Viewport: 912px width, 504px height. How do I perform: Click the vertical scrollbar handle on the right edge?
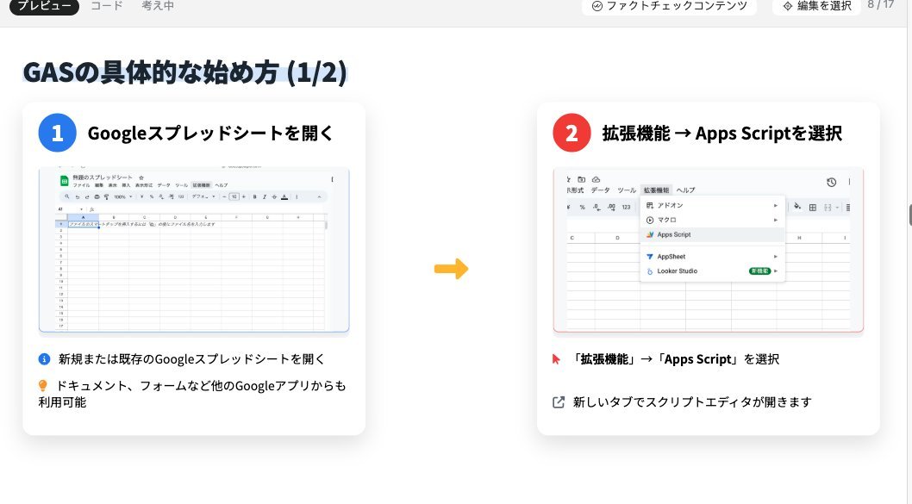(x=910, y=215)
